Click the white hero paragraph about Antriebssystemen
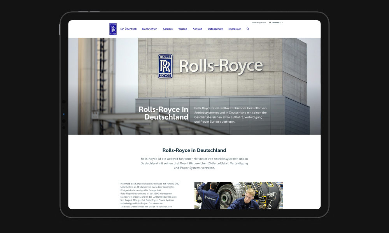Image resolution: width=389 pixels, height=233 pixels. pos(231,115)
